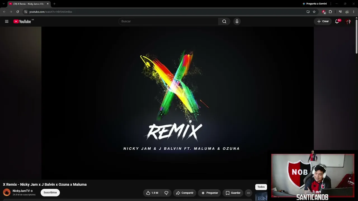This screenshot has width=358, height=201.
Task: View site information for youtube.com
Action: click(25, 12)
